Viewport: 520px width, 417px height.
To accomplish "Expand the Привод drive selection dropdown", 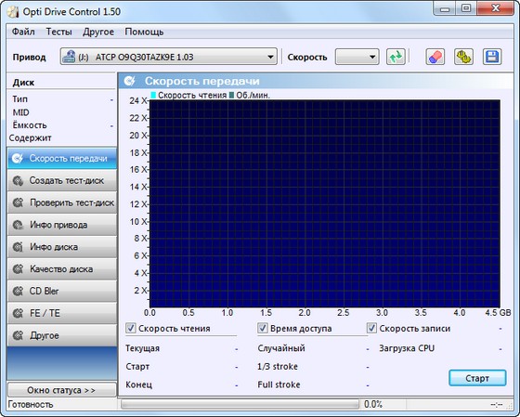I will pos(168,57).
